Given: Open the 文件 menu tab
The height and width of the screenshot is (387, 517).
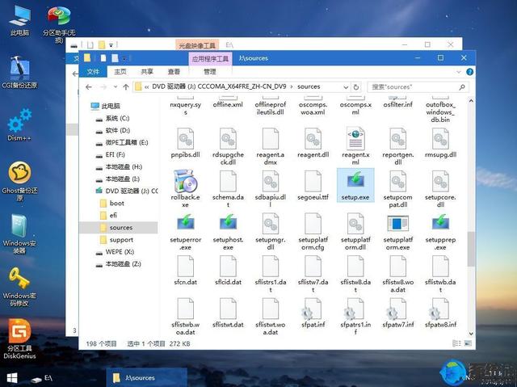Looking at the screenshot, I should tap(93, 72).
